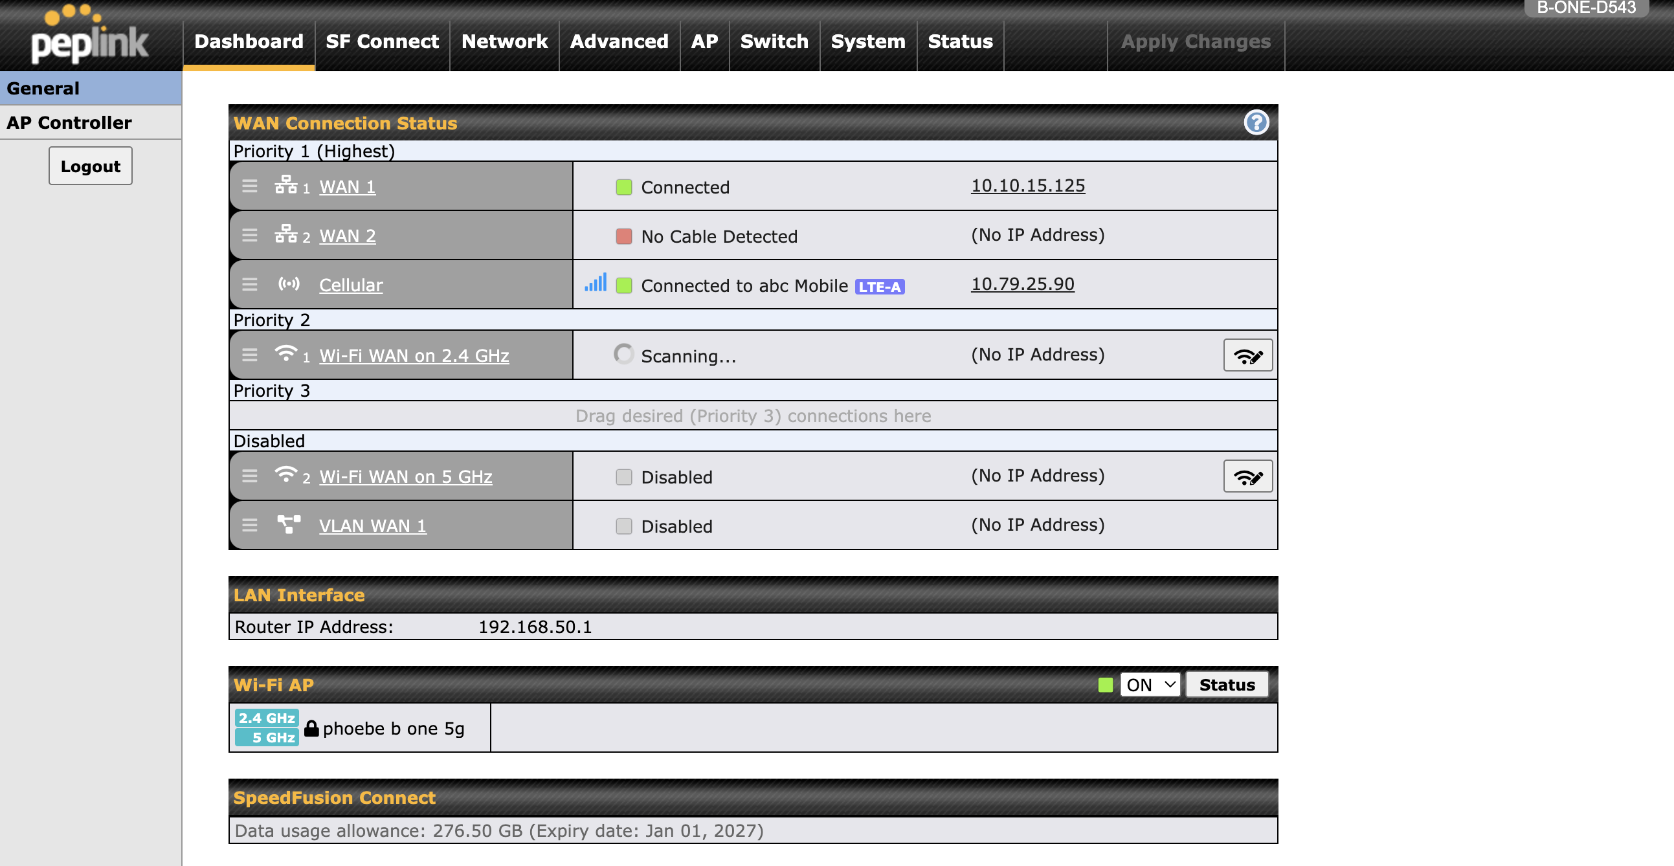Click the Cellular antenna icon
This screenshot has width=1674, height=866.
click(289, 284)
